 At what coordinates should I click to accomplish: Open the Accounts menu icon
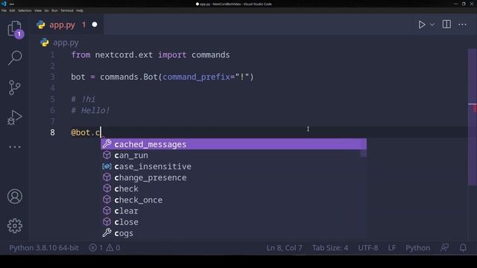[15, 197]
